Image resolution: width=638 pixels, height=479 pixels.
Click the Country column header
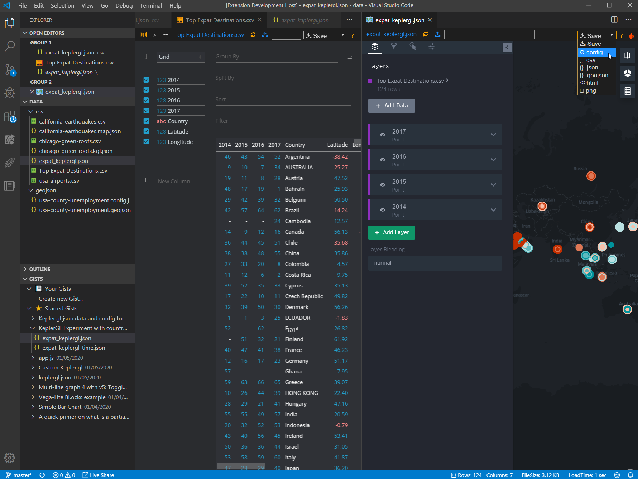295,145
